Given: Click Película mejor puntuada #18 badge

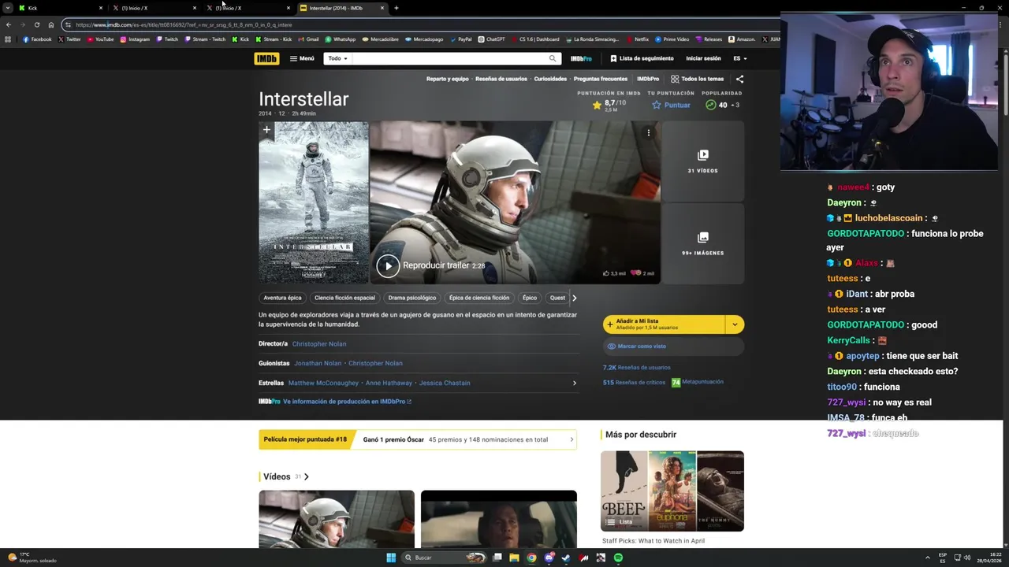Looking at the screenshot, I should (305, 439).
